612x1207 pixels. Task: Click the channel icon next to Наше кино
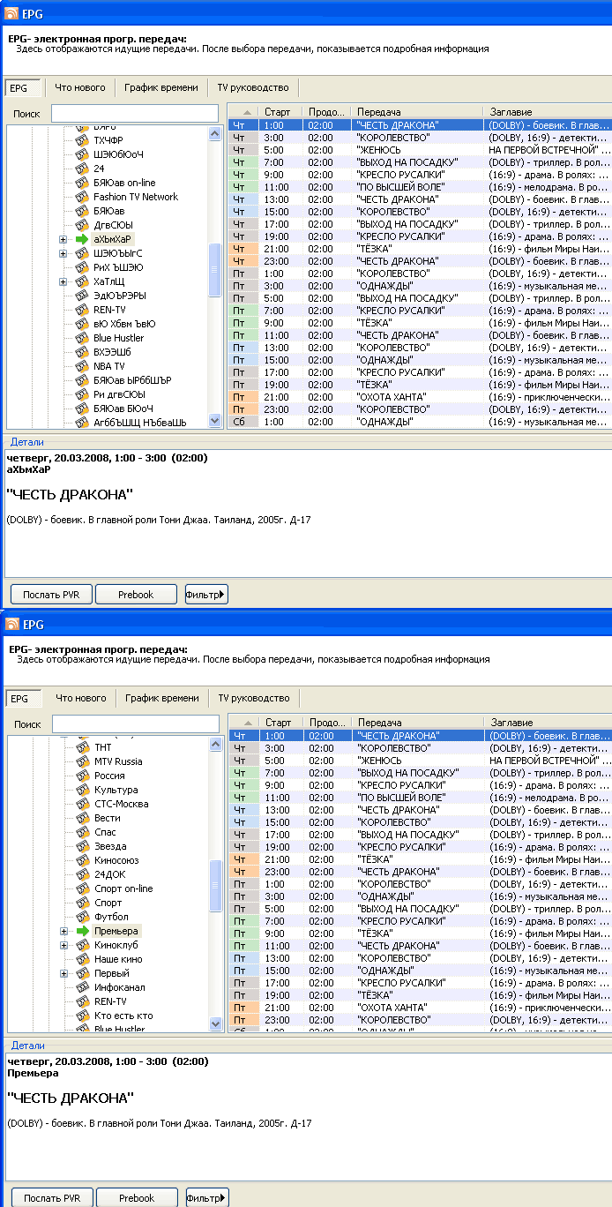pos(82,959)
